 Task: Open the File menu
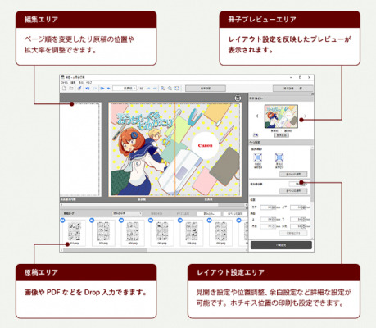coord(64,82)
